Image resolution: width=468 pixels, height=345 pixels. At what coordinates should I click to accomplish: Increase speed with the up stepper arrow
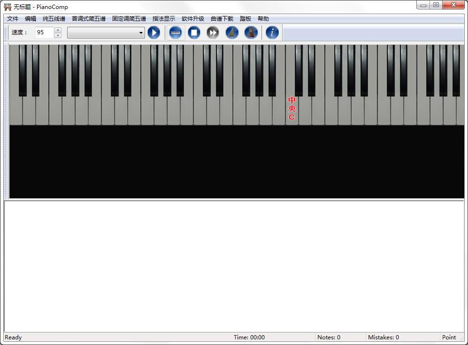(x=58, y=30)
